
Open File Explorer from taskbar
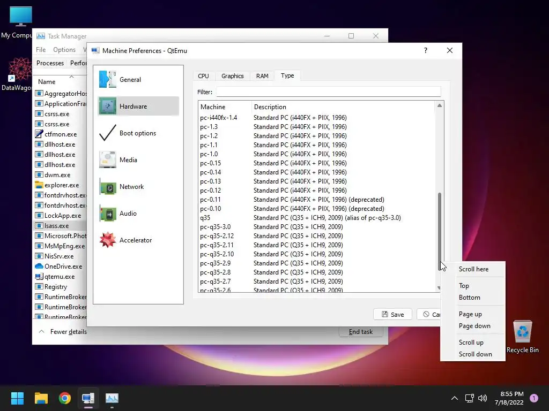pos(41,398)
